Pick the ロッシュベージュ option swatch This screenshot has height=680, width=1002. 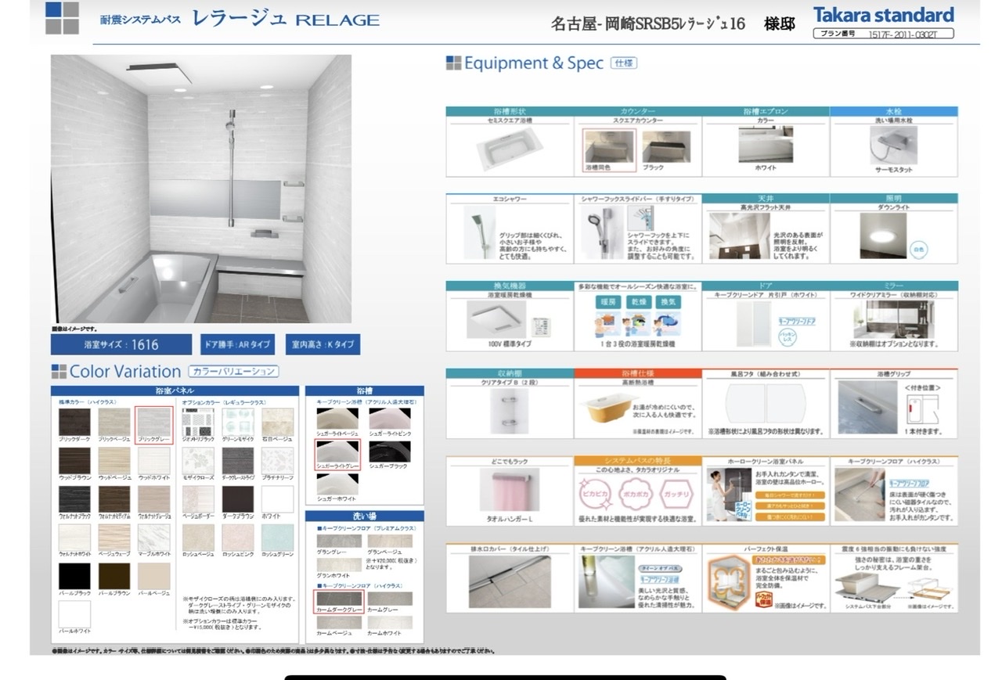[x=198, y=538]
